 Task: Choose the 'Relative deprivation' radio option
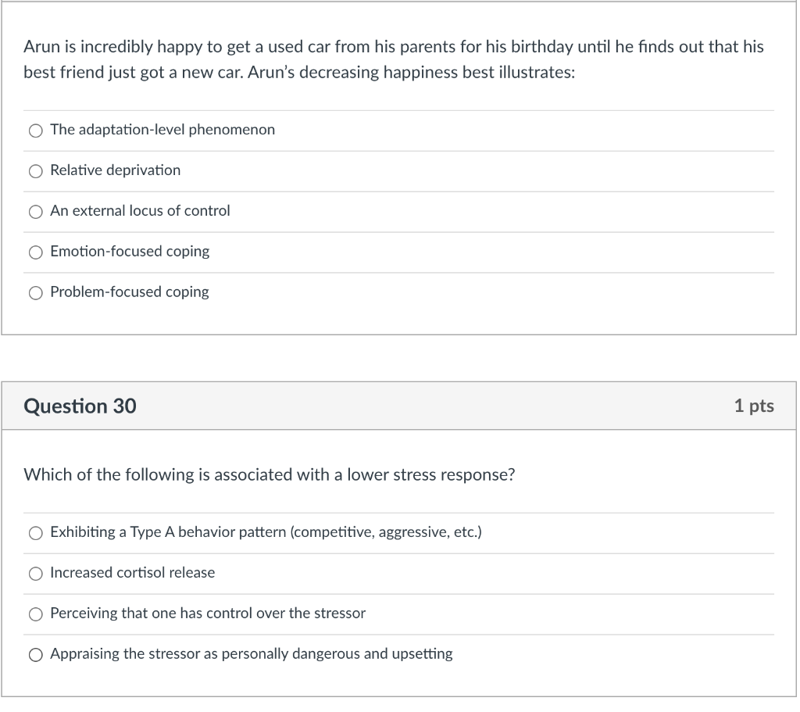pos(35,171)
